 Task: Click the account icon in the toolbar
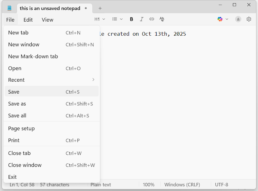click(x=238, y=19)
